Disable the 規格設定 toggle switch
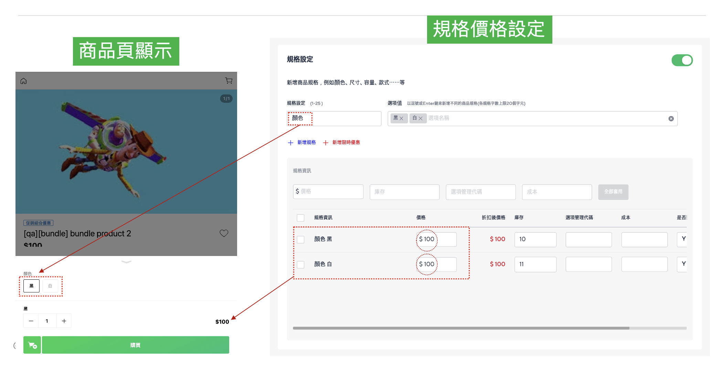The height and width of the screenshot is (367, 722). click(682, 60)
